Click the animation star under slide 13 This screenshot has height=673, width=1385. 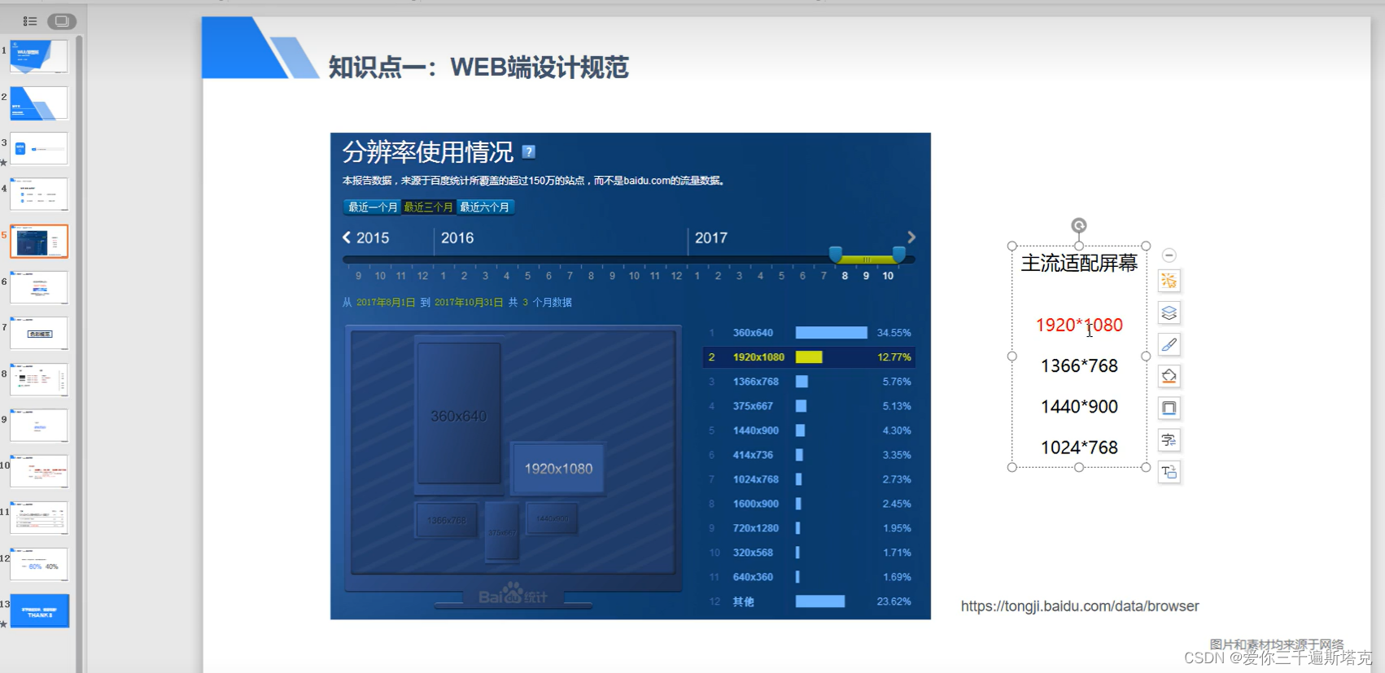pyautogui.click(x=4, y=624)
